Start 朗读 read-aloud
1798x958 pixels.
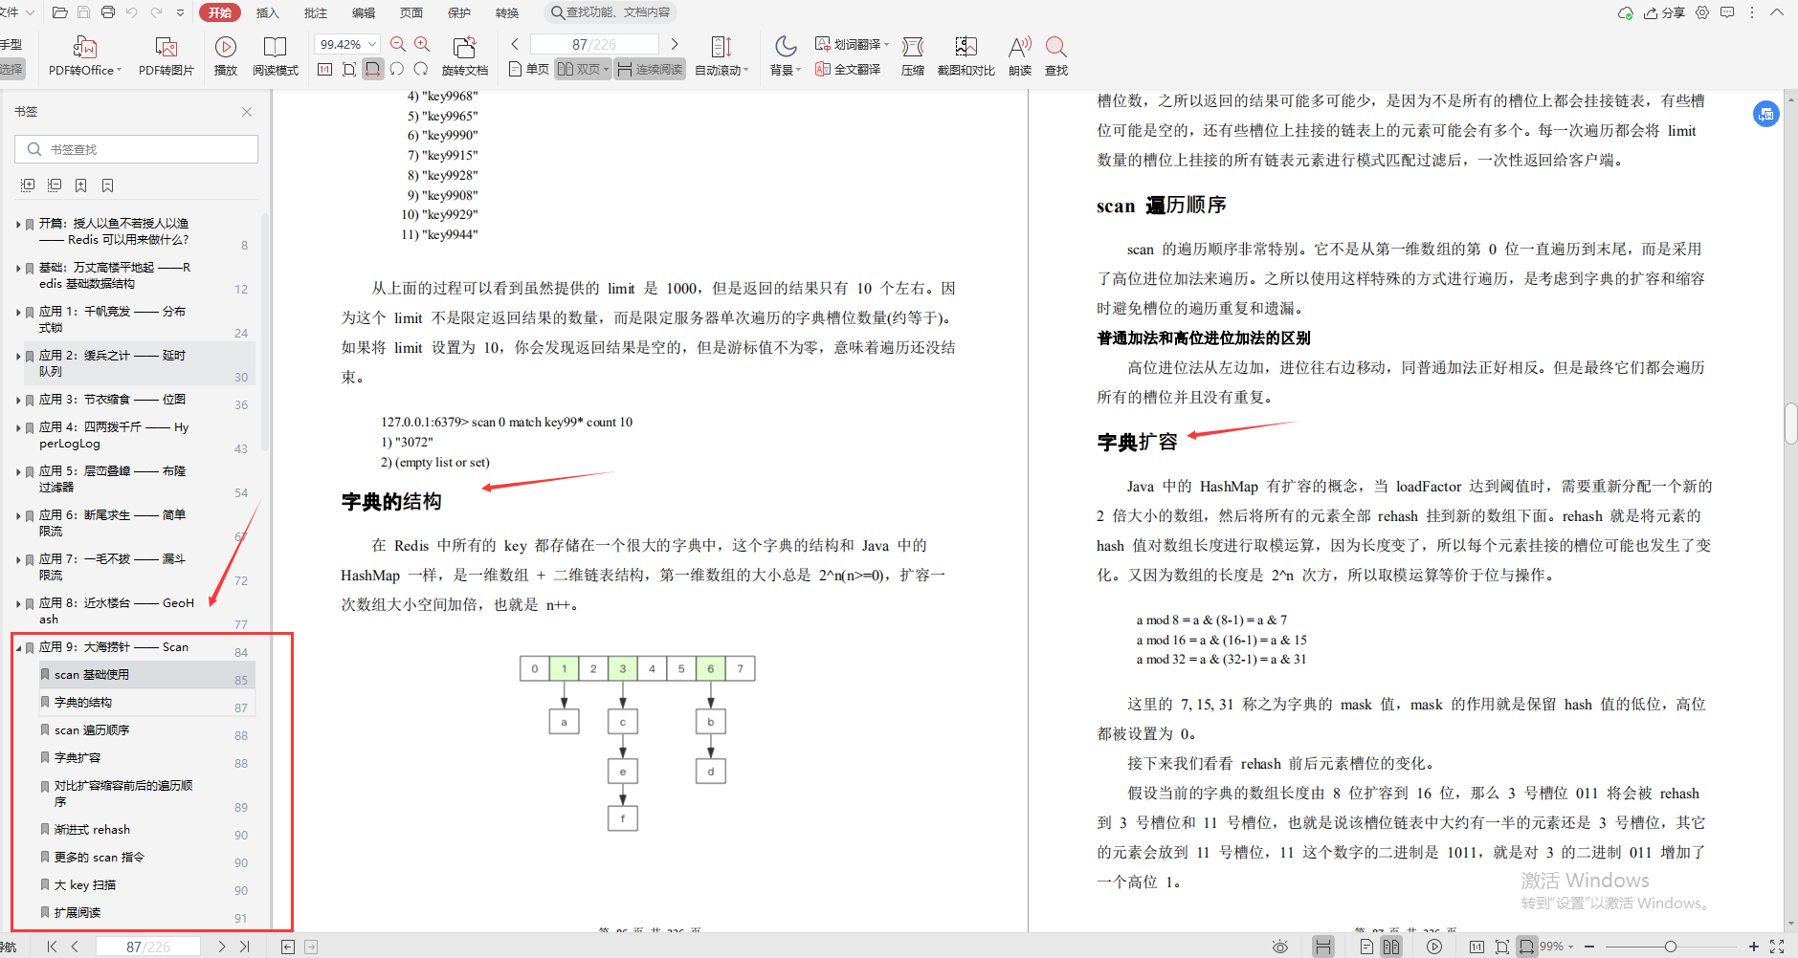click(x=1019, y=54)
